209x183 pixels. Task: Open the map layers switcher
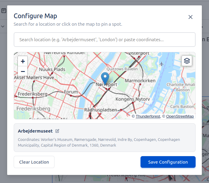click(187, 61)
